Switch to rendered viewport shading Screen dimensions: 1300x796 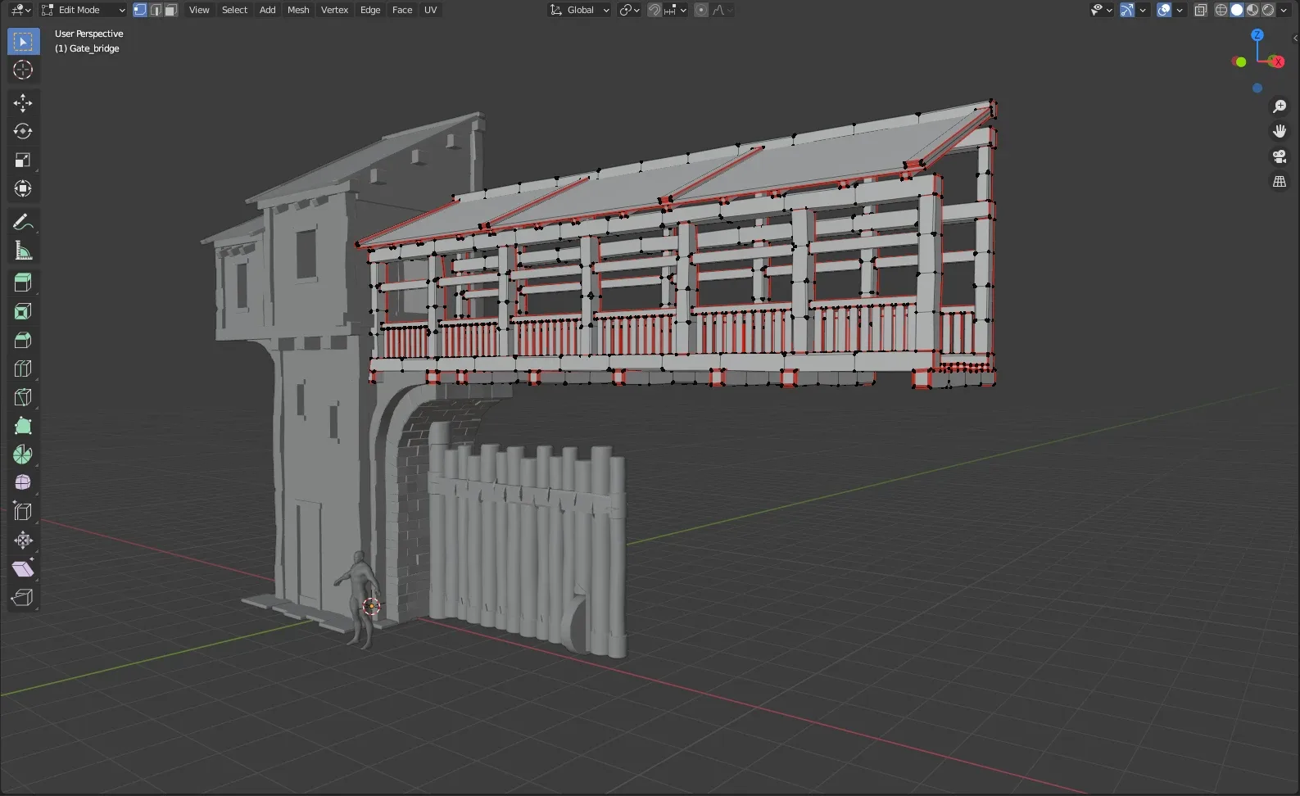pos(1268,10)
